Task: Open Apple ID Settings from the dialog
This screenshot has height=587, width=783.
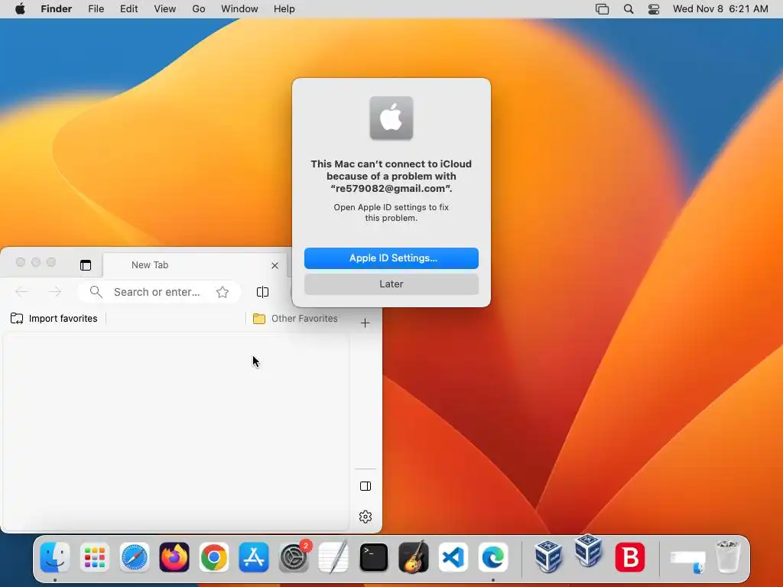Action: [x=391, y=258]
